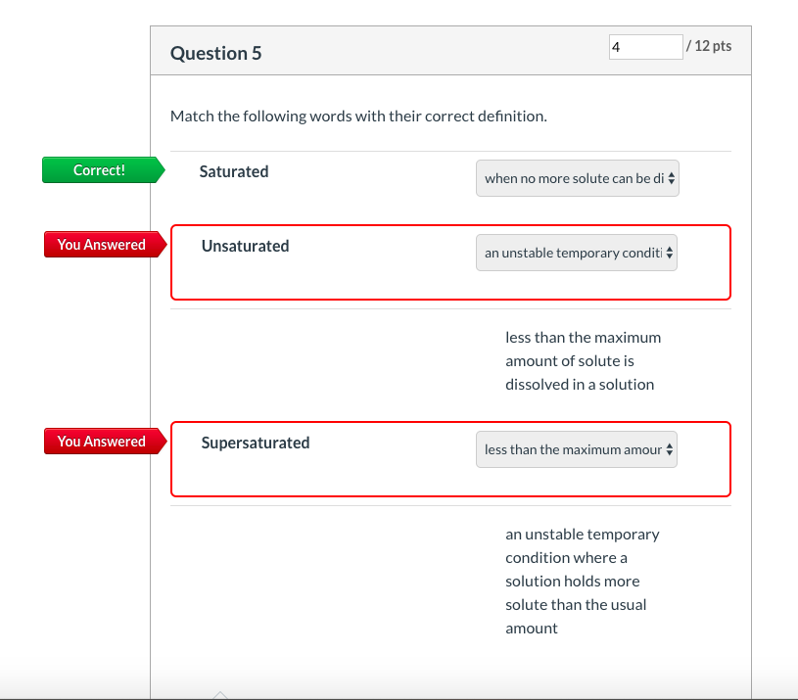Click the up-down arrows on Supersaturated dropdown

click(669, 449)
